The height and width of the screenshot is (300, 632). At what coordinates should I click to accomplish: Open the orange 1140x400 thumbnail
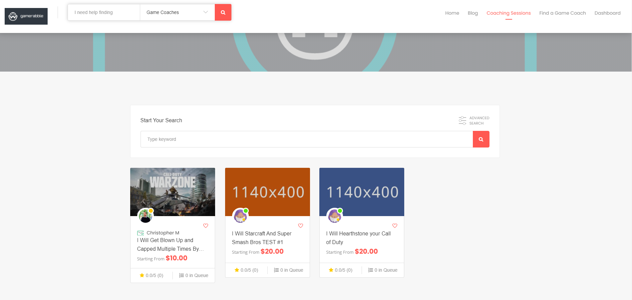click(267, 192)
